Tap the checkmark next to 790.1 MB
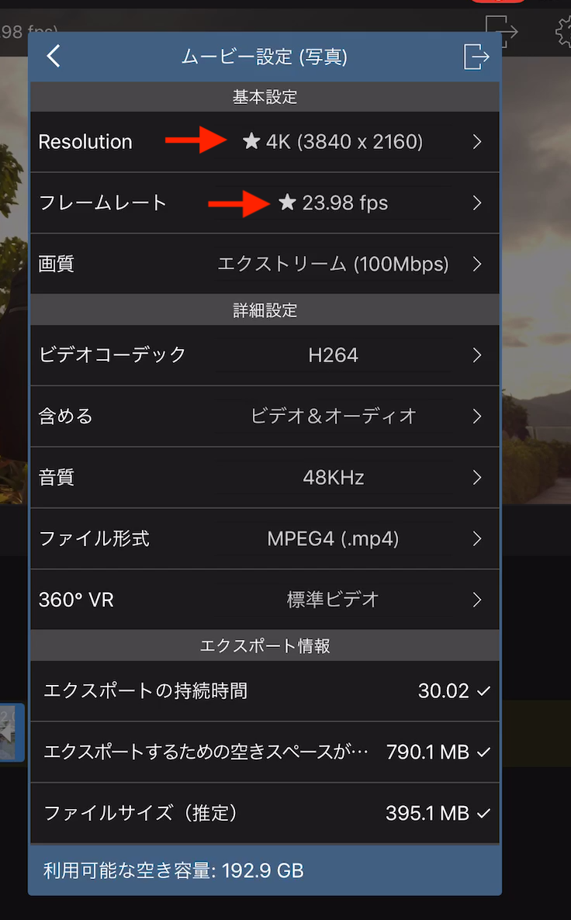Viewport: 571px width, 920px height. click(483, 752)
